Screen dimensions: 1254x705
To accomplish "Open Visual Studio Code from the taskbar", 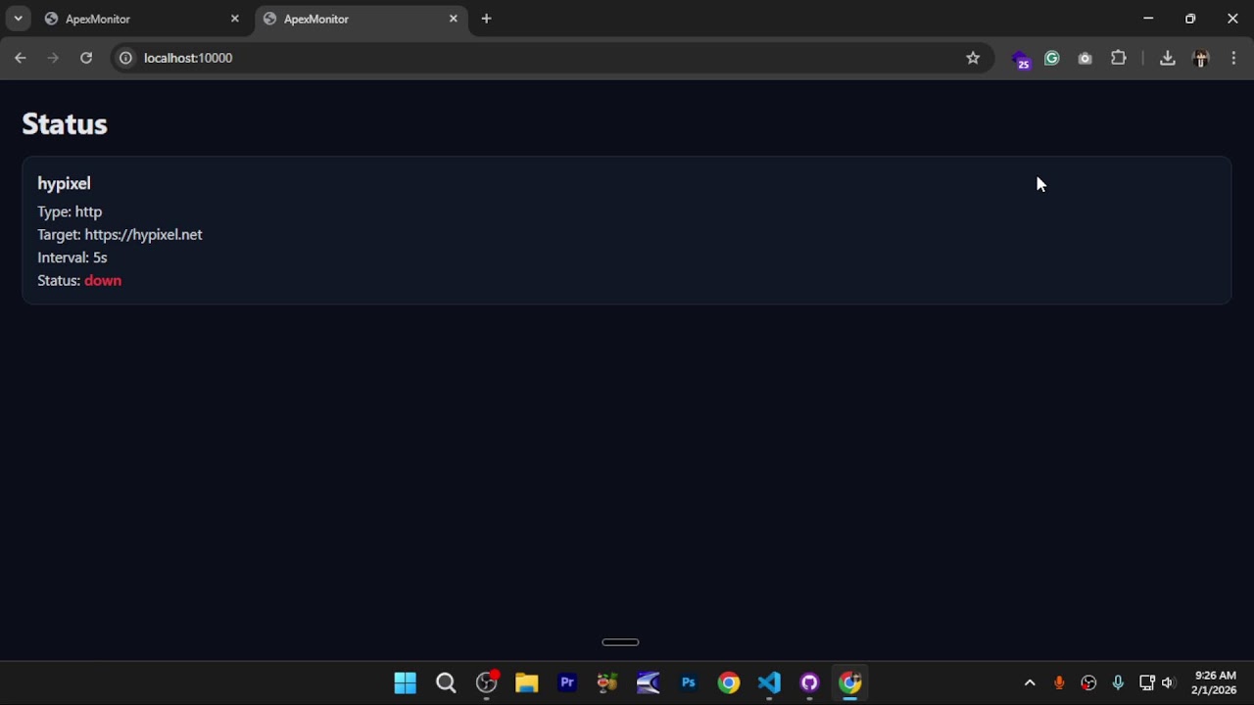I will (x=769, y=683).
